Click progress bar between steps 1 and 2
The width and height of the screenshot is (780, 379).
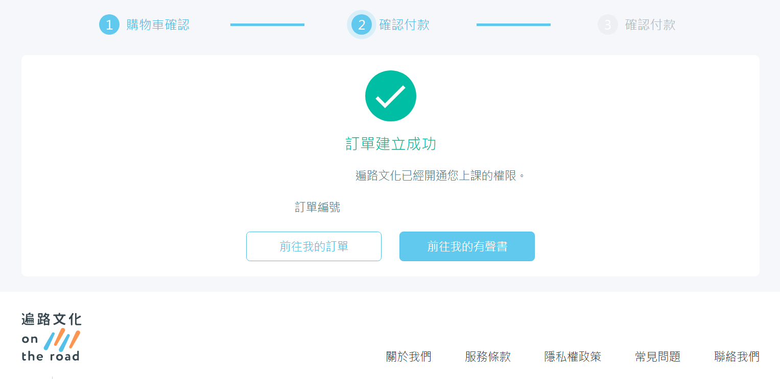(267, 24)
